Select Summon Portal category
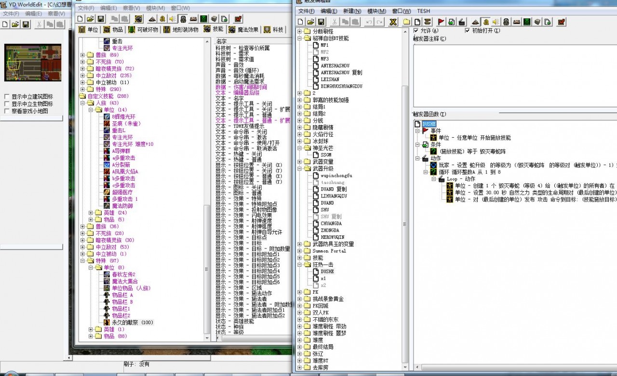Screen dimensions: 617x376 (329, 251)
